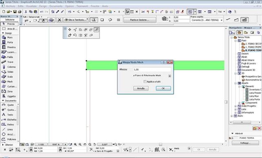The width and height of the screenshot is (262, 158).
Task: Click the Altezza value input field
Action: pyautogui.click(x=152, y=70)
